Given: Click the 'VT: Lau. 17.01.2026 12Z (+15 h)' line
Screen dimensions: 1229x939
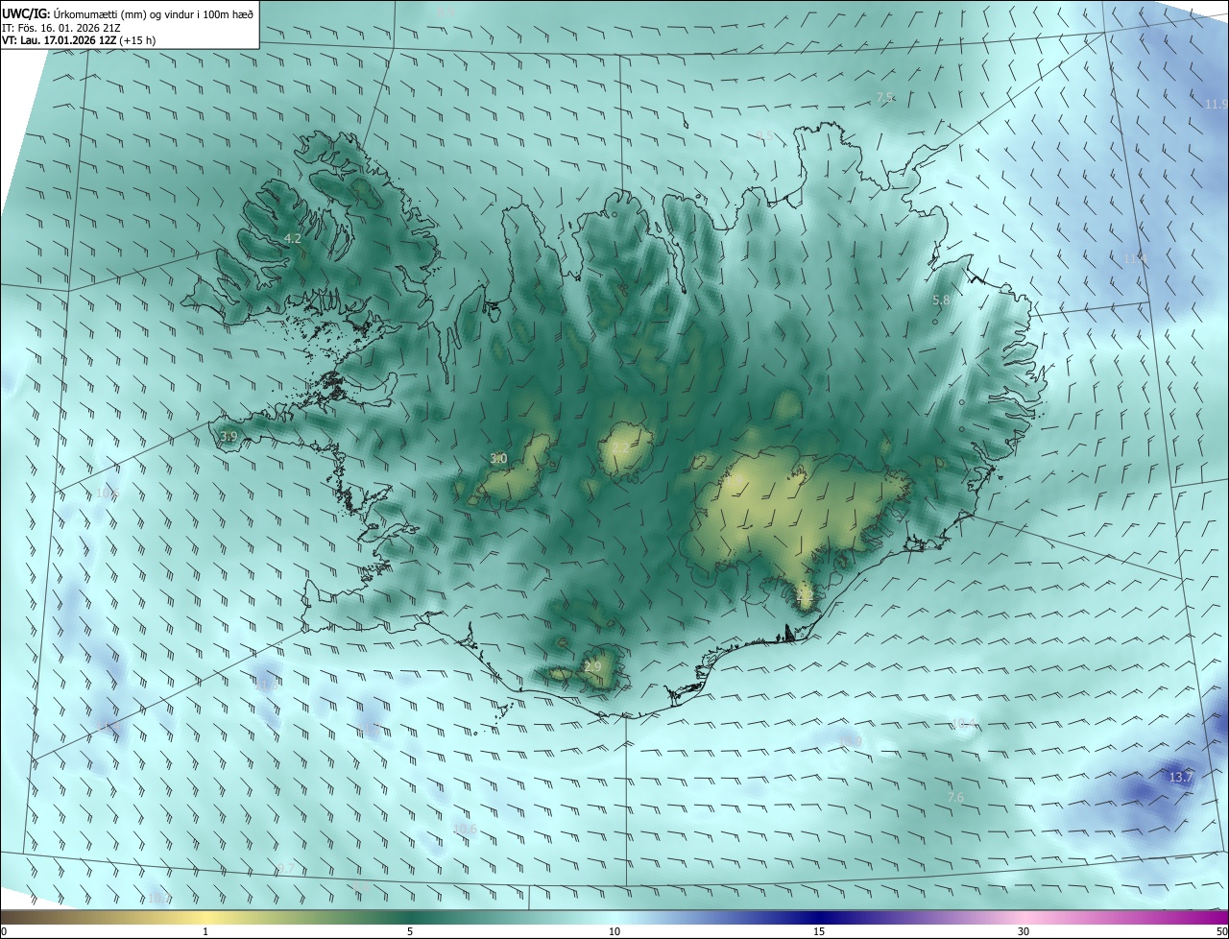Looking at the screenshot, I should [x=79, y=41].
